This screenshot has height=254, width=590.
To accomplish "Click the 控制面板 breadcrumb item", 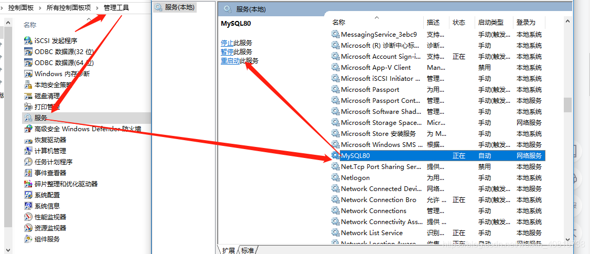I will [21, 7].
